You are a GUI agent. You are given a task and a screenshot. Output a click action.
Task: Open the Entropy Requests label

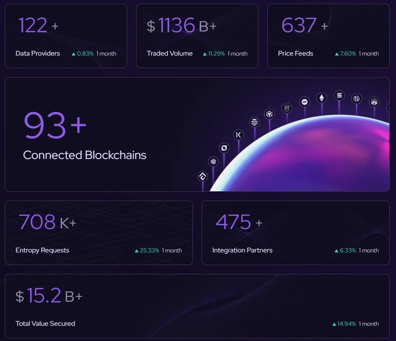coord(42,250)
